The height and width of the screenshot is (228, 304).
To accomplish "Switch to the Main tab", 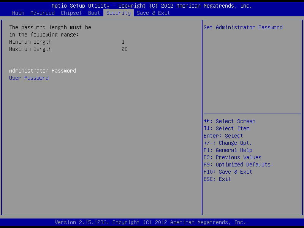I will click(x=18, y=13).
